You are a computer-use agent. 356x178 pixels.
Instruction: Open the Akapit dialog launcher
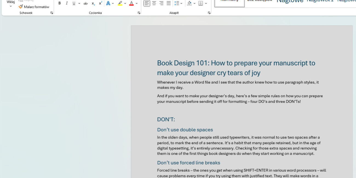click(209, 13)
